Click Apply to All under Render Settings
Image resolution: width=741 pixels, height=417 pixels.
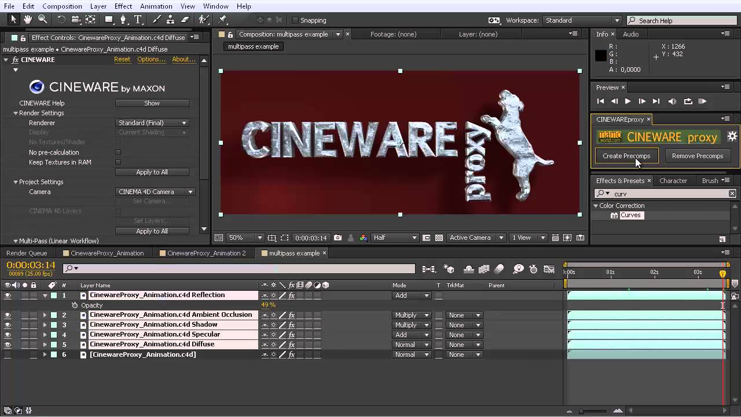152,172
